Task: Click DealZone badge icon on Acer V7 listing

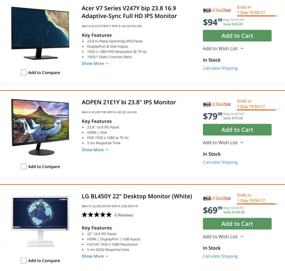Action: pyautogui.click(x=217, y=10)
